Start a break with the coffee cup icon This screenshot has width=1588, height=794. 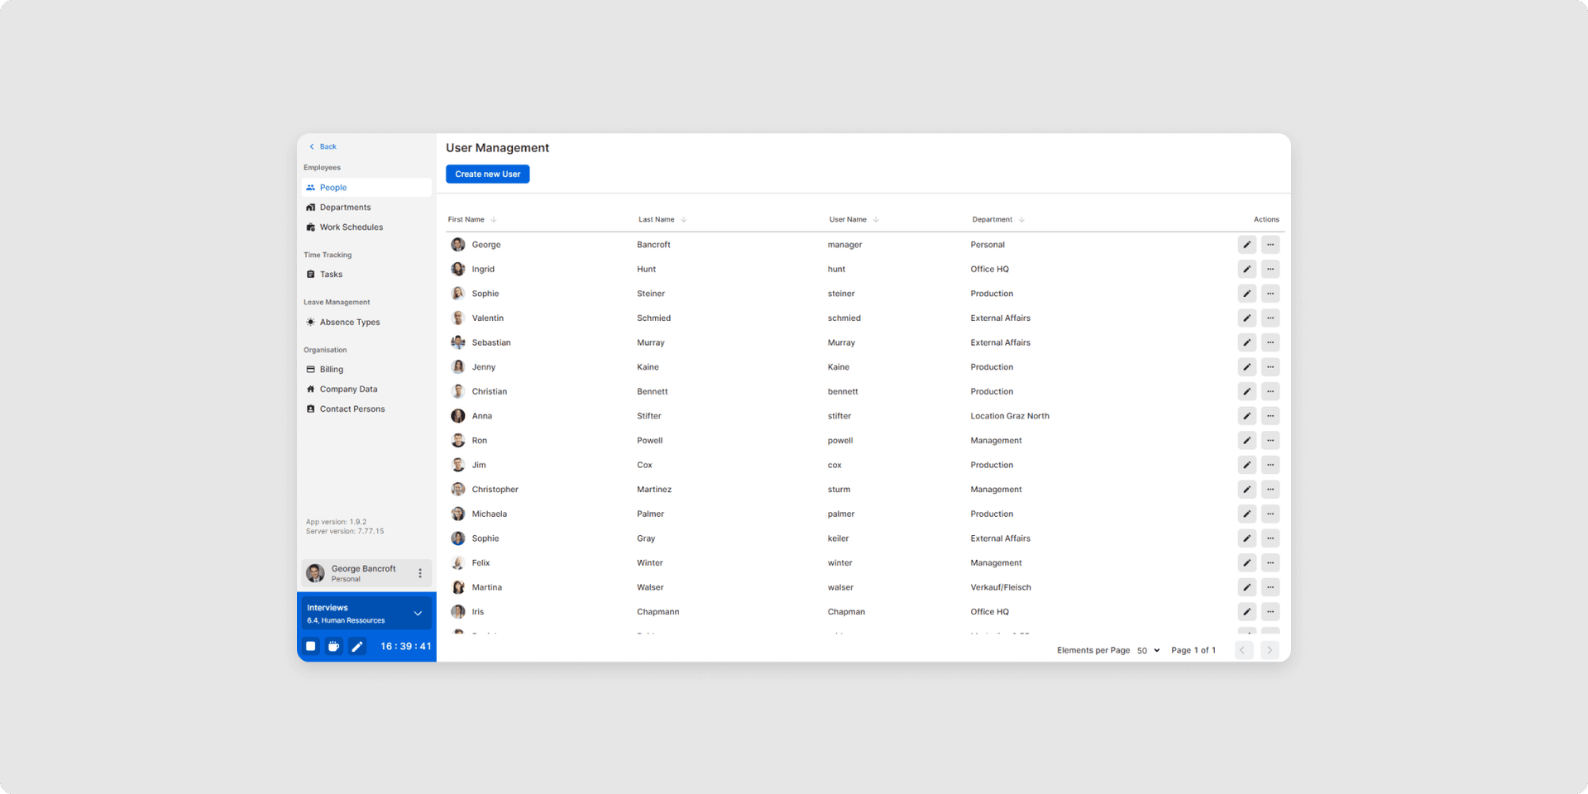tap(334, 647)
